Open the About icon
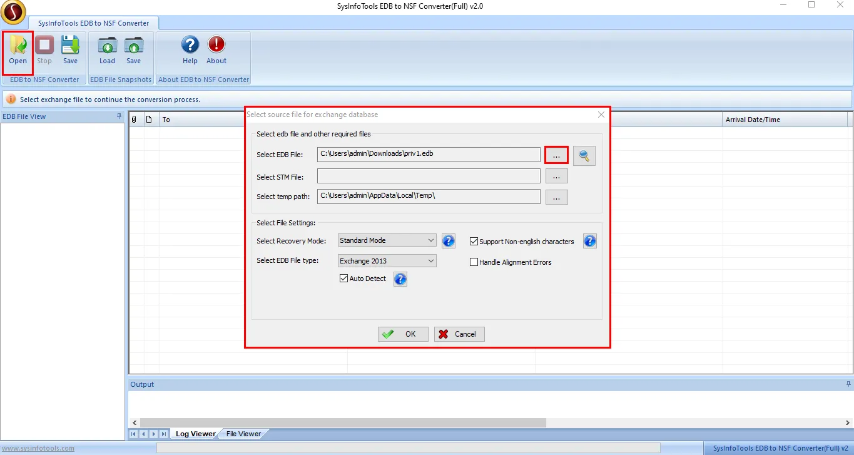The width and height of the screenshot is (854, 455). pos(216,50)
